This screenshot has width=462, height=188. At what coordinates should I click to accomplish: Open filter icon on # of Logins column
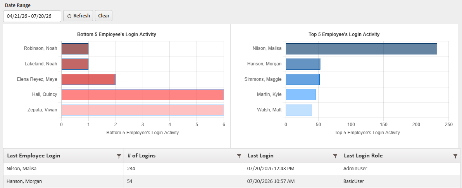[239, 157]
